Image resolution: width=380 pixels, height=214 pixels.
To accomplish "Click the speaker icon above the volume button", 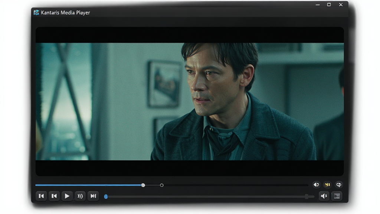I will [316, 185].
